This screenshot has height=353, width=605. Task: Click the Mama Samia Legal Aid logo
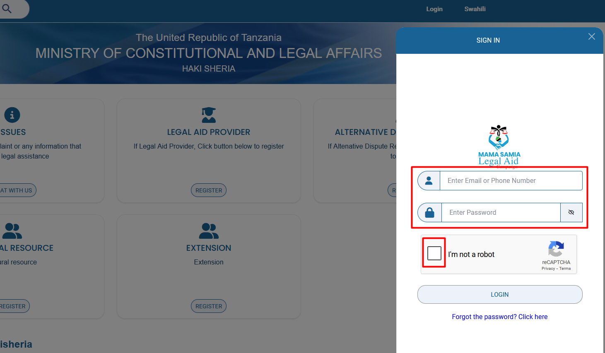tap(499, 146)
